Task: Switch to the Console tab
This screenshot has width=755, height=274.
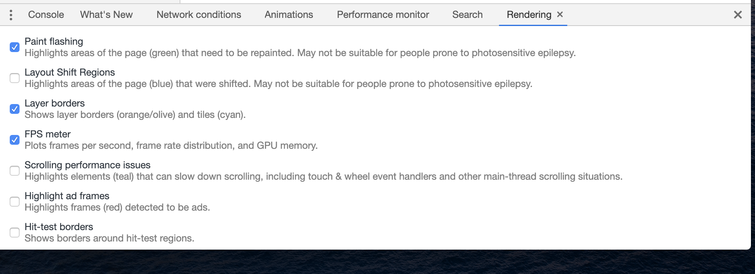Action: 46,15
